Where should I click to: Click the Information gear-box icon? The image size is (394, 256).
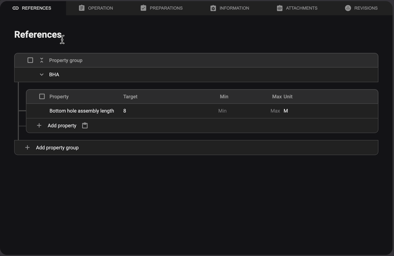213,7
